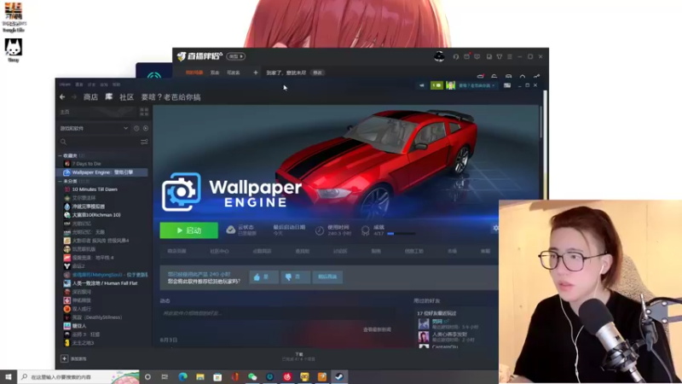Click the 竖屏 mode toggle pill in 直播伴侣
682x384 pixels.
click(236, 56)
